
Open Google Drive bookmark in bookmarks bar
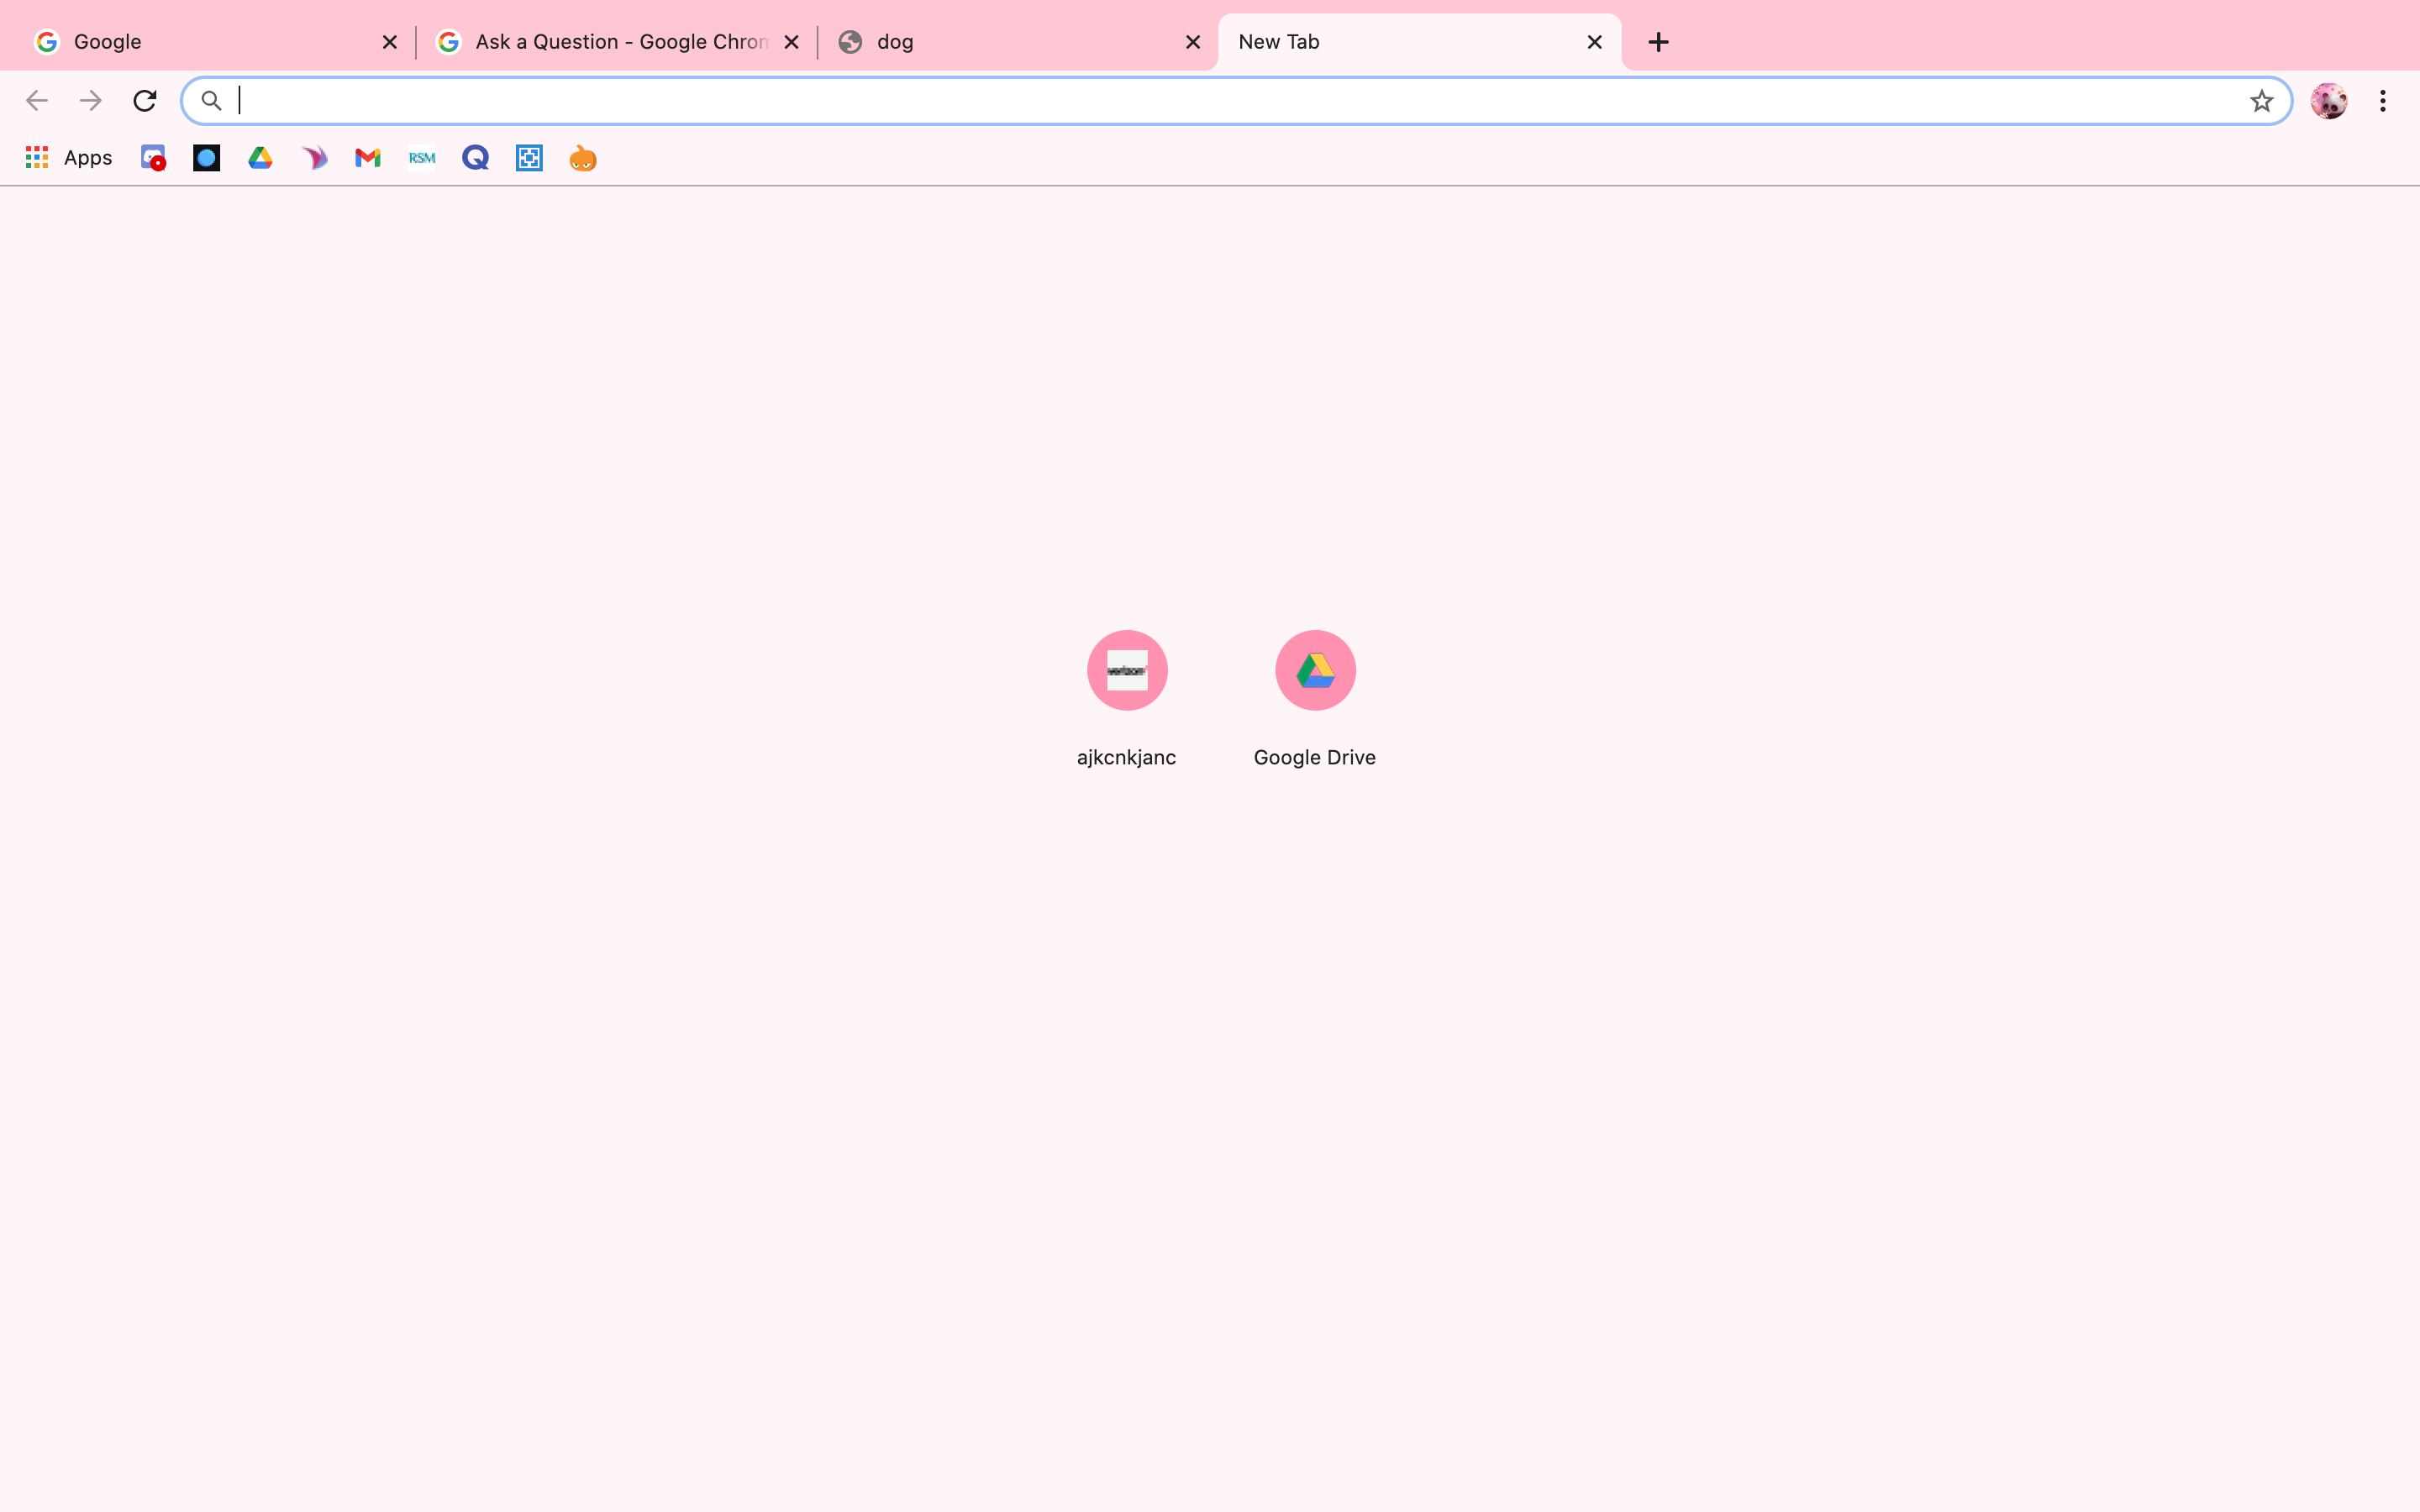[260, 158]
